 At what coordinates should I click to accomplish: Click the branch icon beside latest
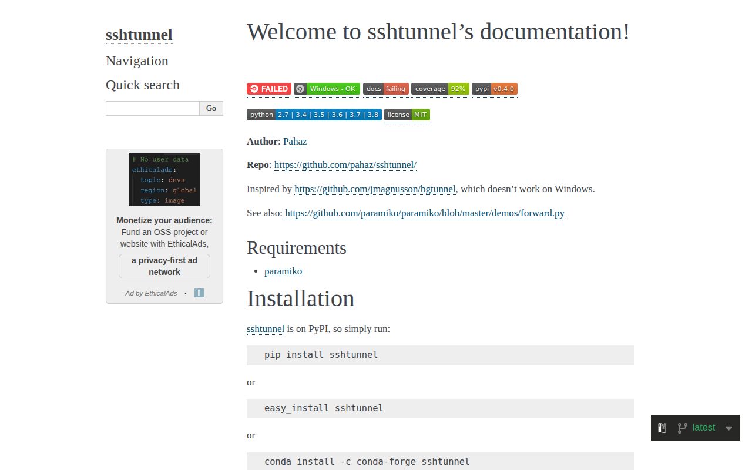(x=682, y=428)
